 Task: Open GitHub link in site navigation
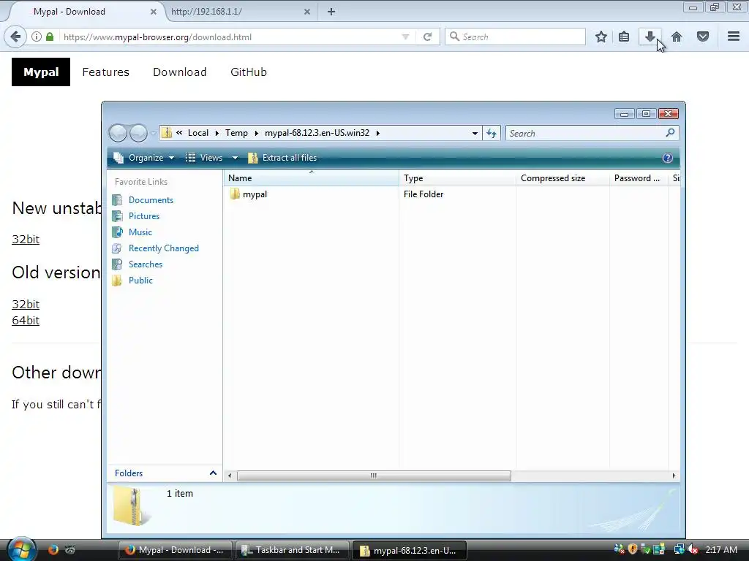coord(249,72)
